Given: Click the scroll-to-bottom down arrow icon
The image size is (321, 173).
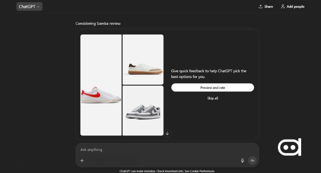Looking at the screenshot, I should click(167, 133).
